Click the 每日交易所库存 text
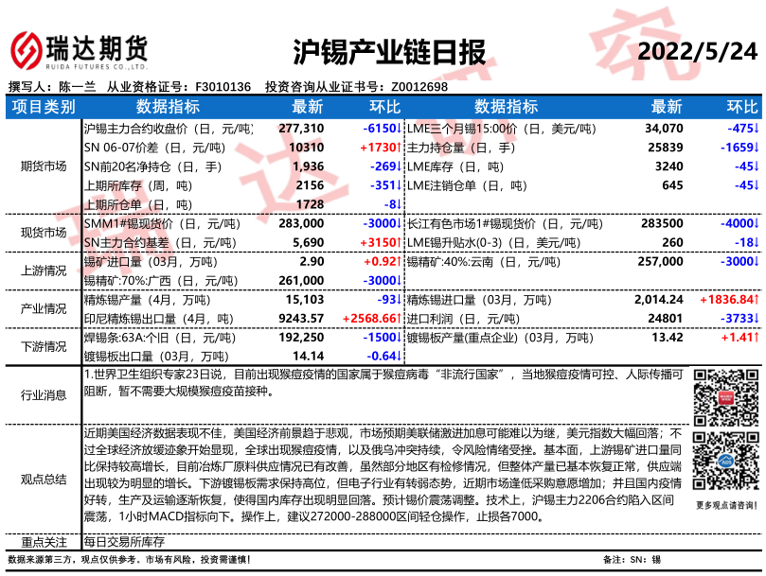Viewport: 766px width, 576px height. pos(124,542)
